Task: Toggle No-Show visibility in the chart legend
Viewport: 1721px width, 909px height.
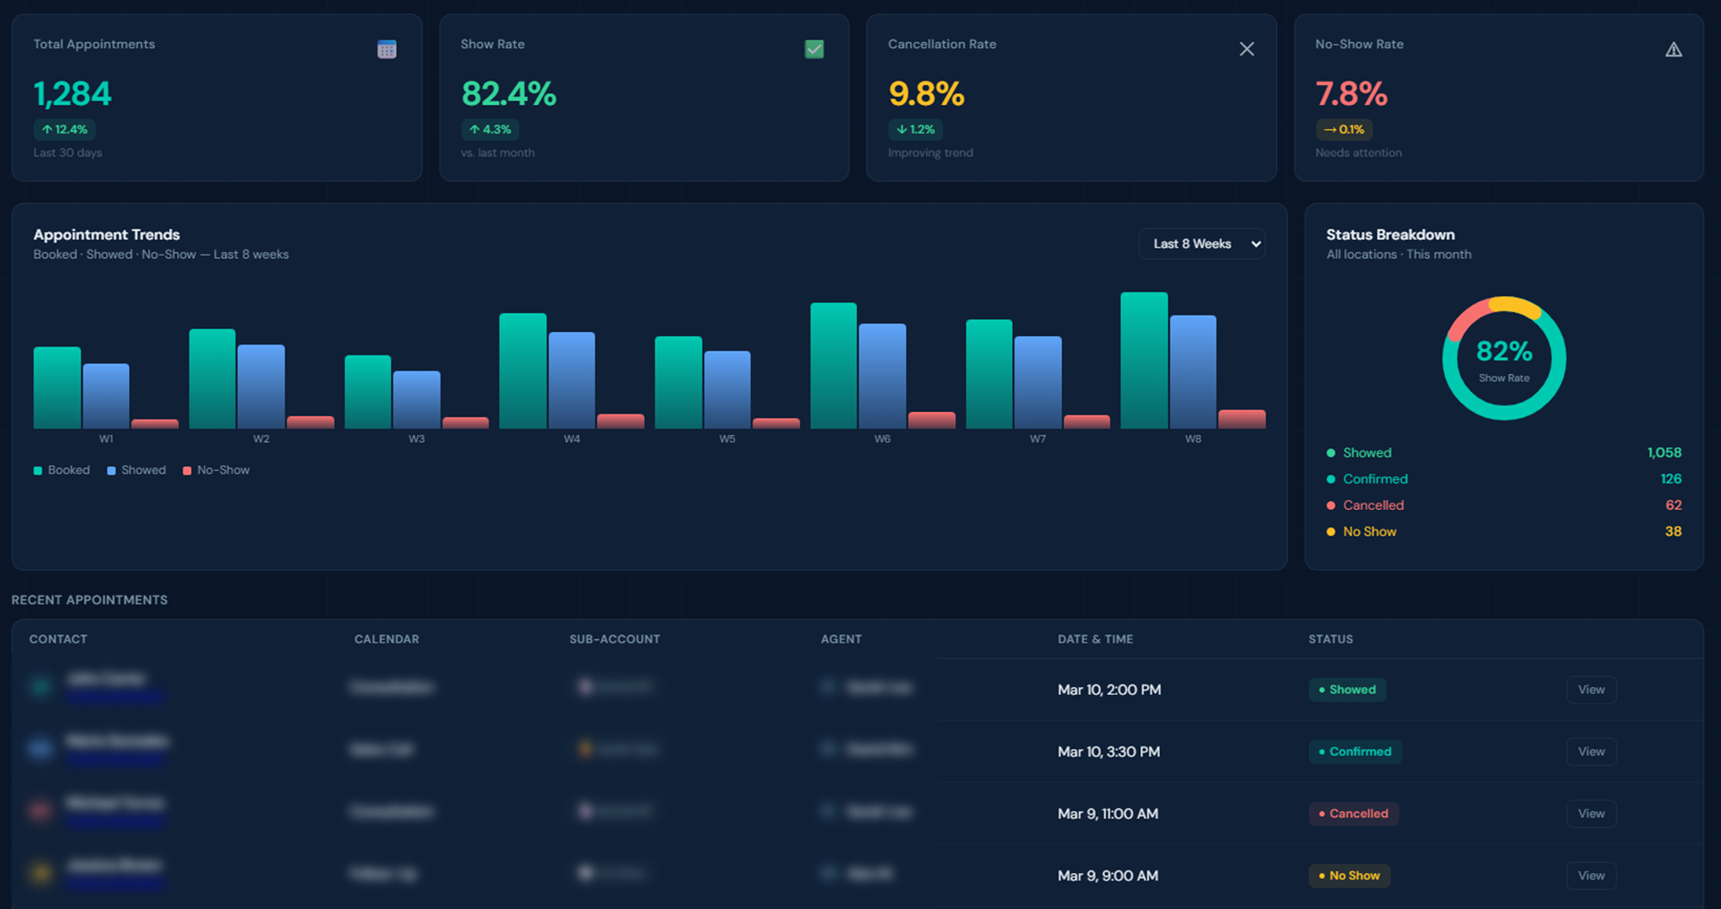Action: pos(215,470)
